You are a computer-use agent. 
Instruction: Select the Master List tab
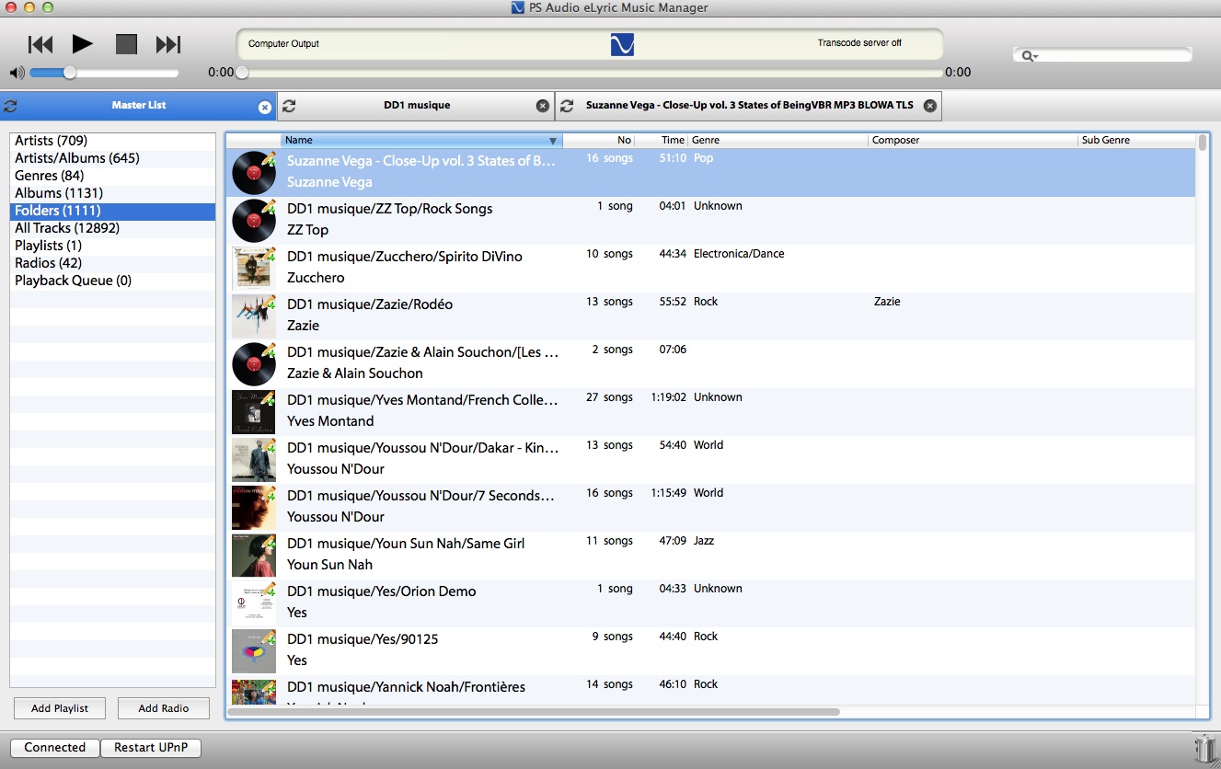pyautogui.click(x=138, y=106)
